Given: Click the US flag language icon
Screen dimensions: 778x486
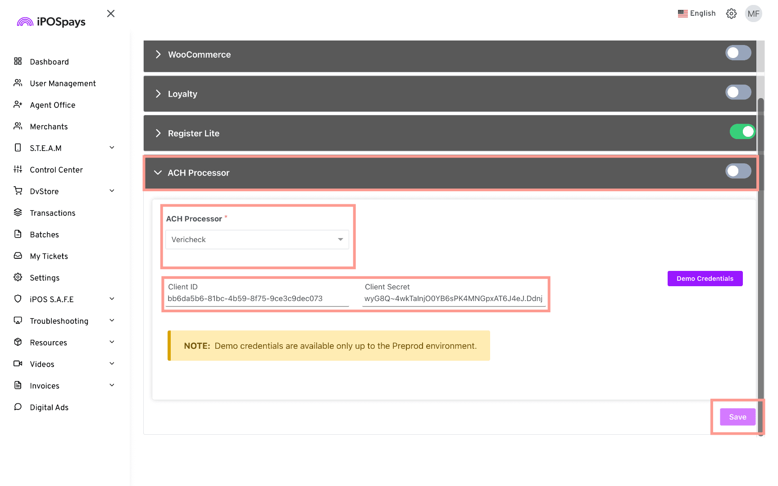Looking at the screenshot, I should (x=682, y=13).
